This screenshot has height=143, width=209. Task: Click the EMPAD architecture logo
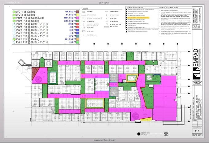click(197, 64)
